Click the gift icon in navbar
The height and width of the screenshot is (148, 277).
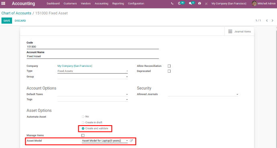(x=200, y=3)
